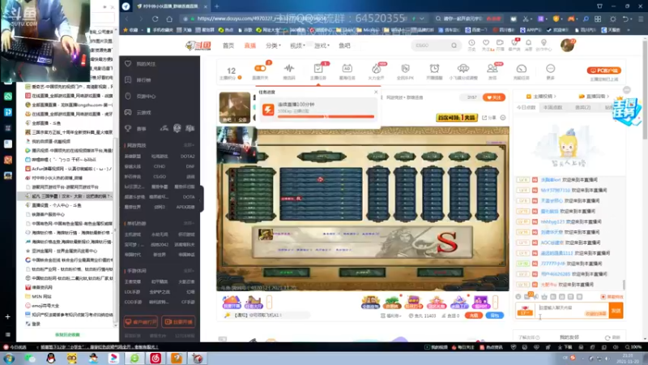Open the alarm clock broadcast reminder icon

click(x=434, y=68)
